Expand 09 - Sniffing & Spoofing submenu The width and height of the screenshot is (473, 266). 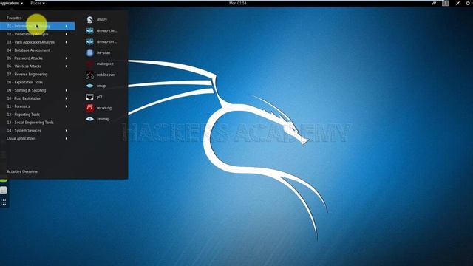[x=38, y=90]
